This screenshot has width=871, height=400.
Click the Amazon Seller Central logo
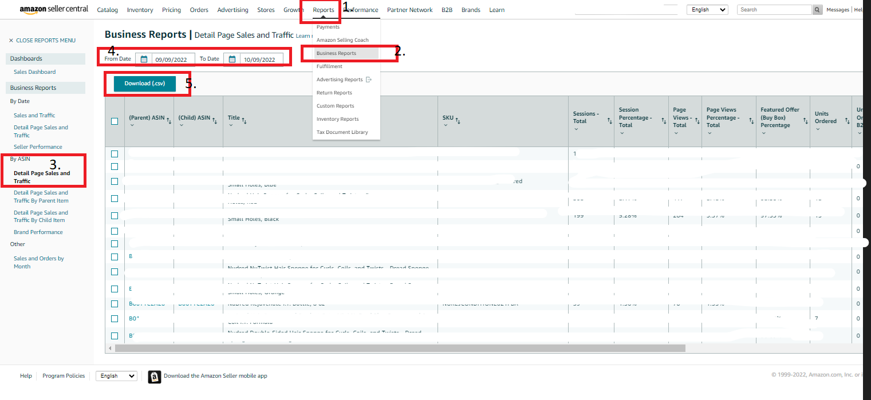coord(54,9)
